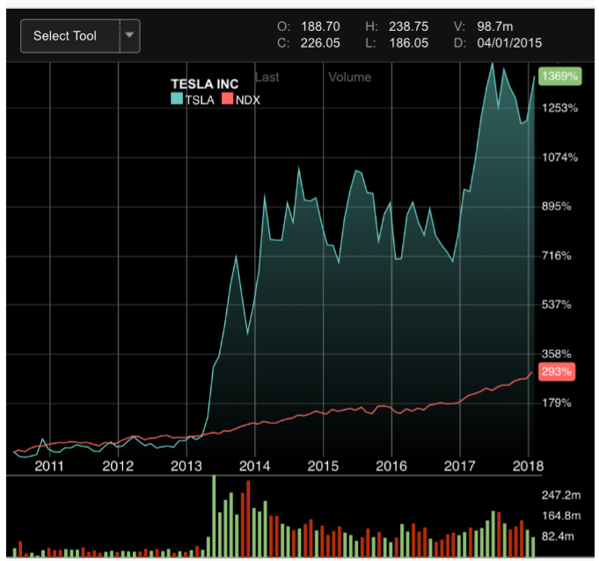Click the Last column label
Image resolution: width=599 pixels, height=561 pixels.
pyautogui.click(x=267, y=77)
